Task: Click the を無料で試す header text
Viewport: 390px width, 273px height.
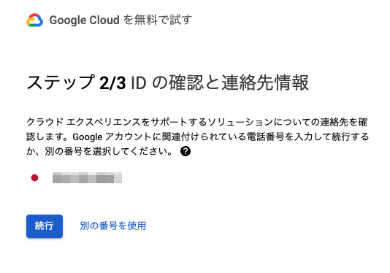Action: click(x=158, y=20)
